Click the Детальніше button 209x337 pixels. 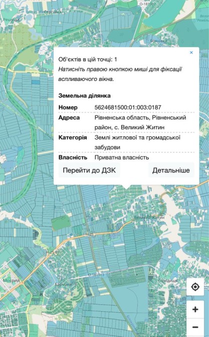pyautogui.click(x=171, y=170)
